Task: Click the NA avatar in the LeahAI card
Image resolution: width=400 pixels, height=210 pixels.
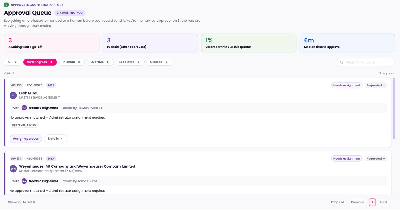Action: (24, 108)
